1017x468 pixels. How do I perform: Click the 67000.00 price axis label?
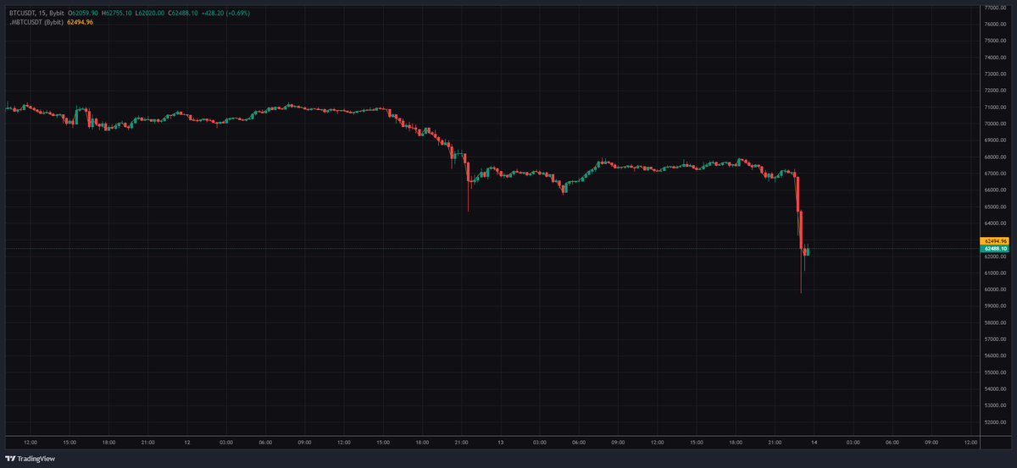point(995,173)
